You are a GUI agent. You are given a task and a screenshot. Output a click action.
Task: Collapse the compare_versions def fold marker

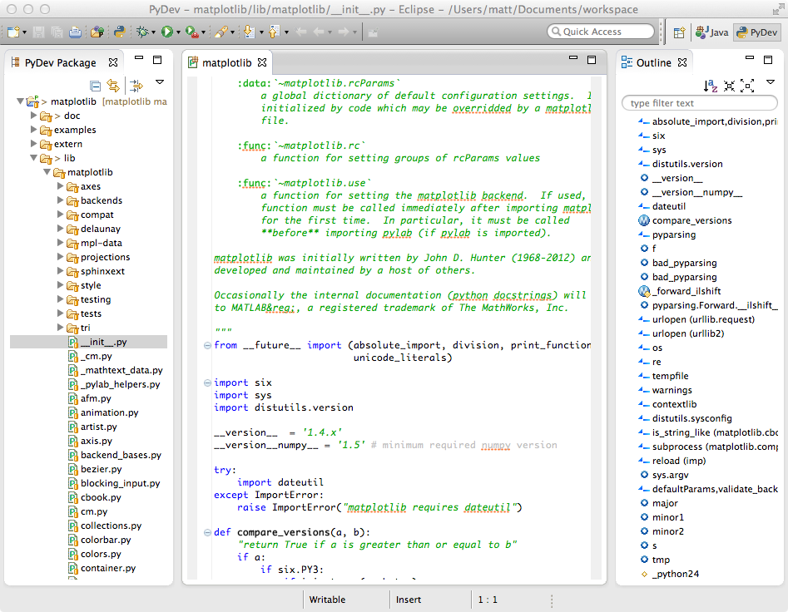click(207, 533)
